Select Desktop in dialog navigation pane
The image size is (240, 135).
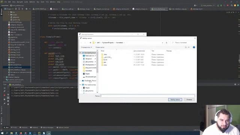pos(89,56)
